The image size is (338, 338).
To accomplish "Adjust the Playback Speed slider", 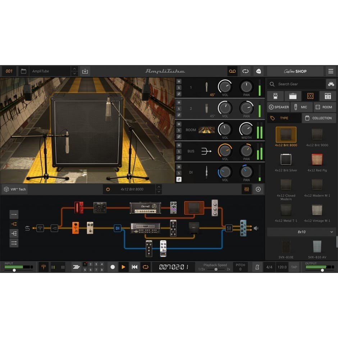I will point(216,269).
